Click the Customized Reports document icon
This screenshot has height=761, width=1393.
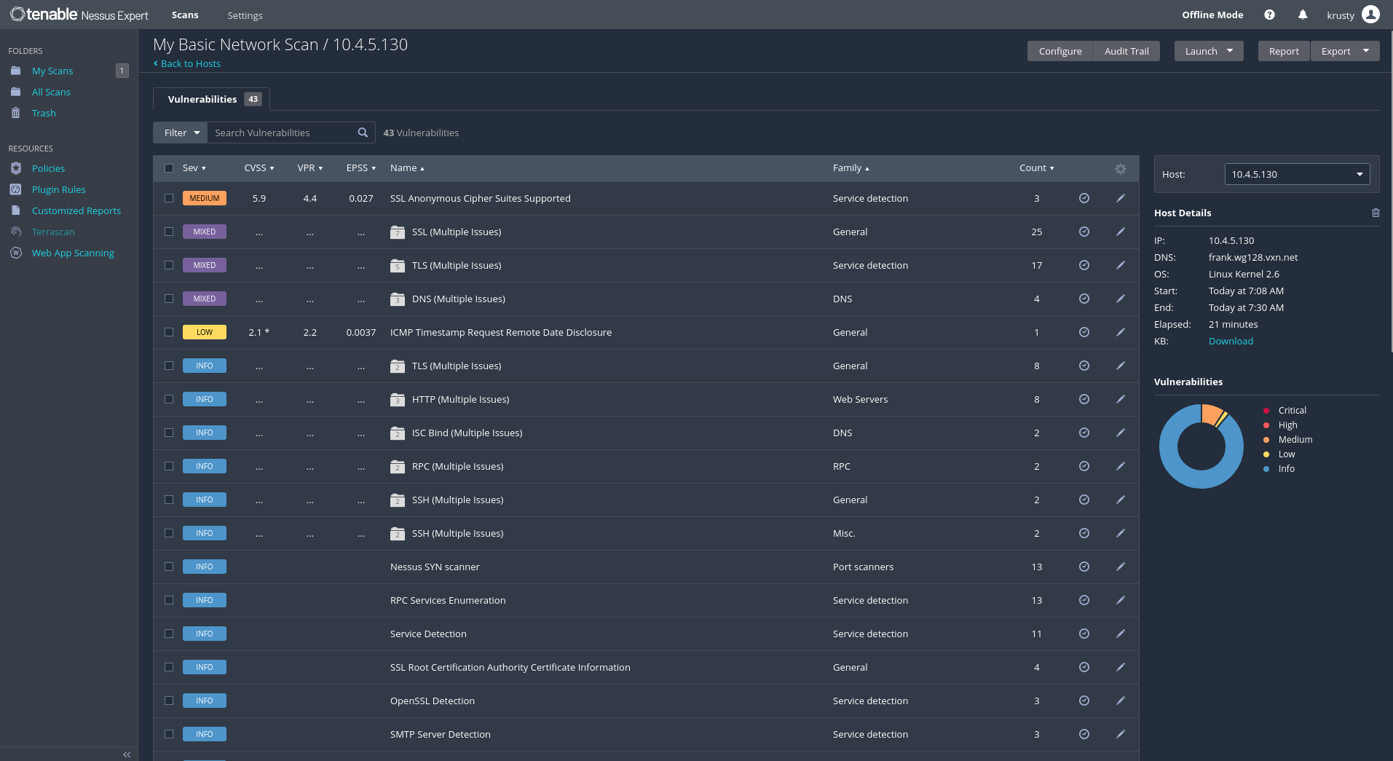click(16, 210)
